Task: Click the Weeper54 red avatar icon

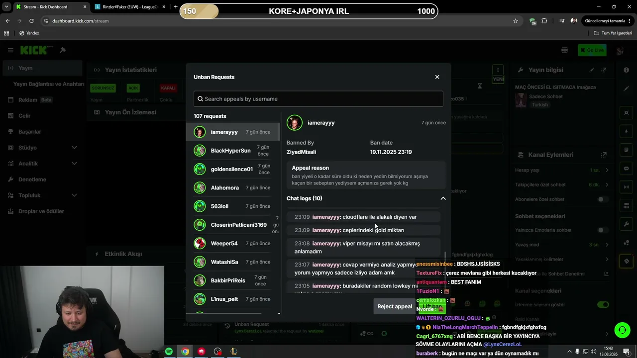Action: [x=200, y=243]
